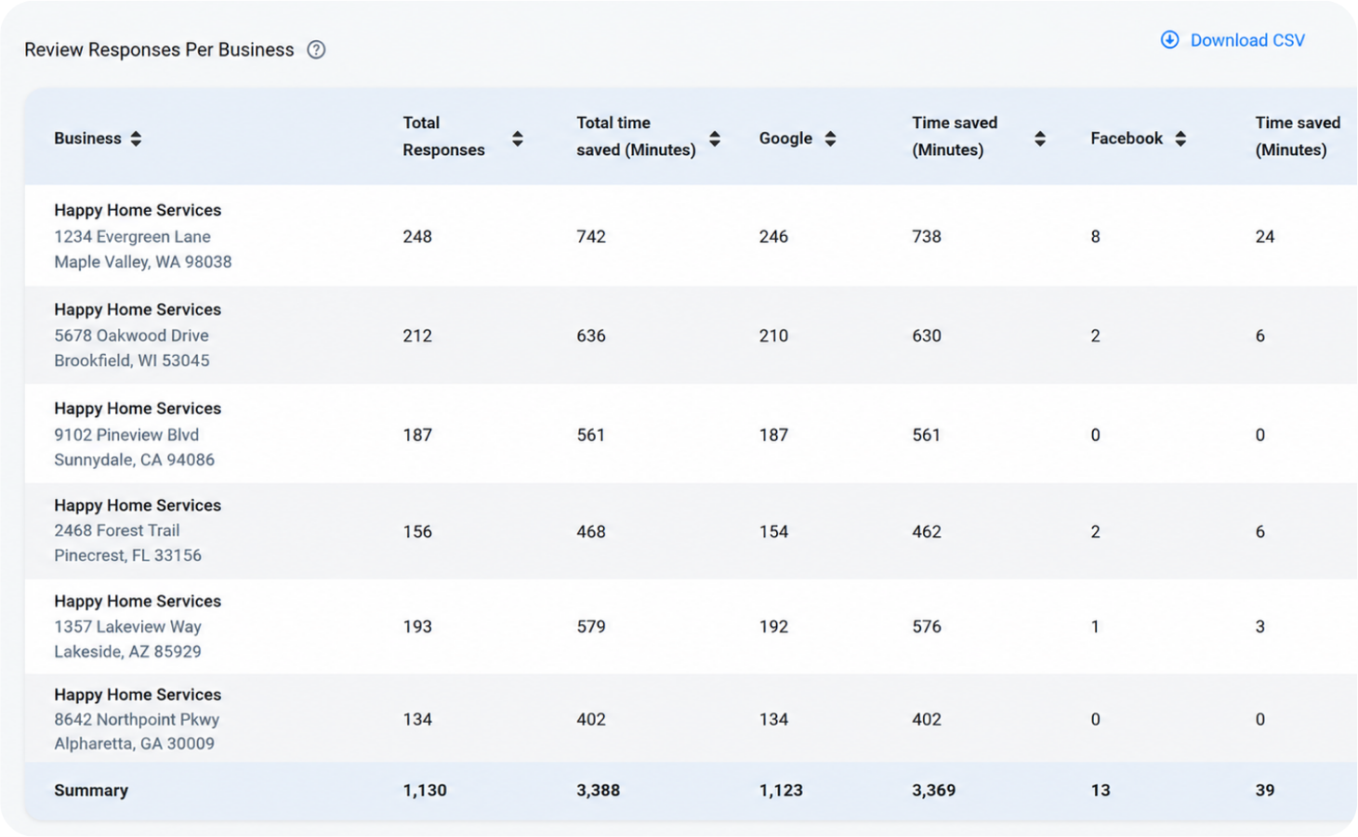
Task: Click Brookfield, WI 53045 text
Action: [132, 360]
